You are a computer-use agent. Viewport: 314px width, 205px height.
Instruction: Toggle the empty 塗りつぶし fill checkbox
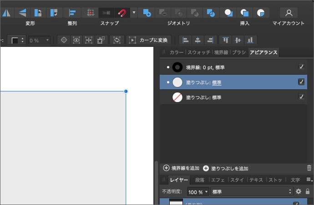(x=301, y=97)
